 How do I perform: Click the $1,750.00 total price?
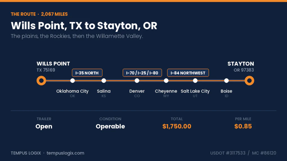point(177,126)
